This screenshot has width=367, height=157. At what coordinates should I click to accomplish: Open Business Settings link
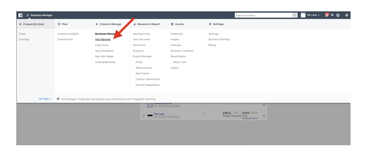pos(219,39)
